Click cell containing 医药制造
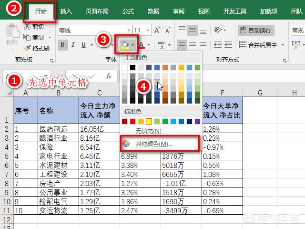The image size is (305, 229). point(58,128)
